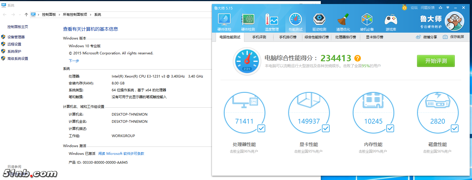Click the 内存性能 score circle 10245

click(373, 113)
